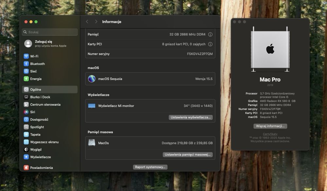Click the Mi monitor display icon
Image resolution: width=327 pixels, height=191 pixels.
92,106
